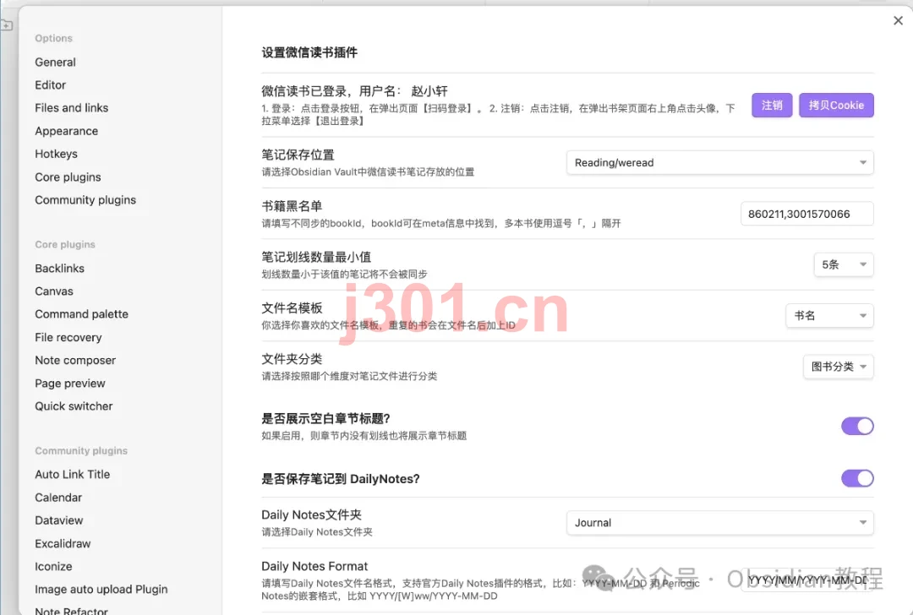Open the Journal Daily Notes folder dropdown
Viewport: 913px width, 615px height.
(719, 522)
